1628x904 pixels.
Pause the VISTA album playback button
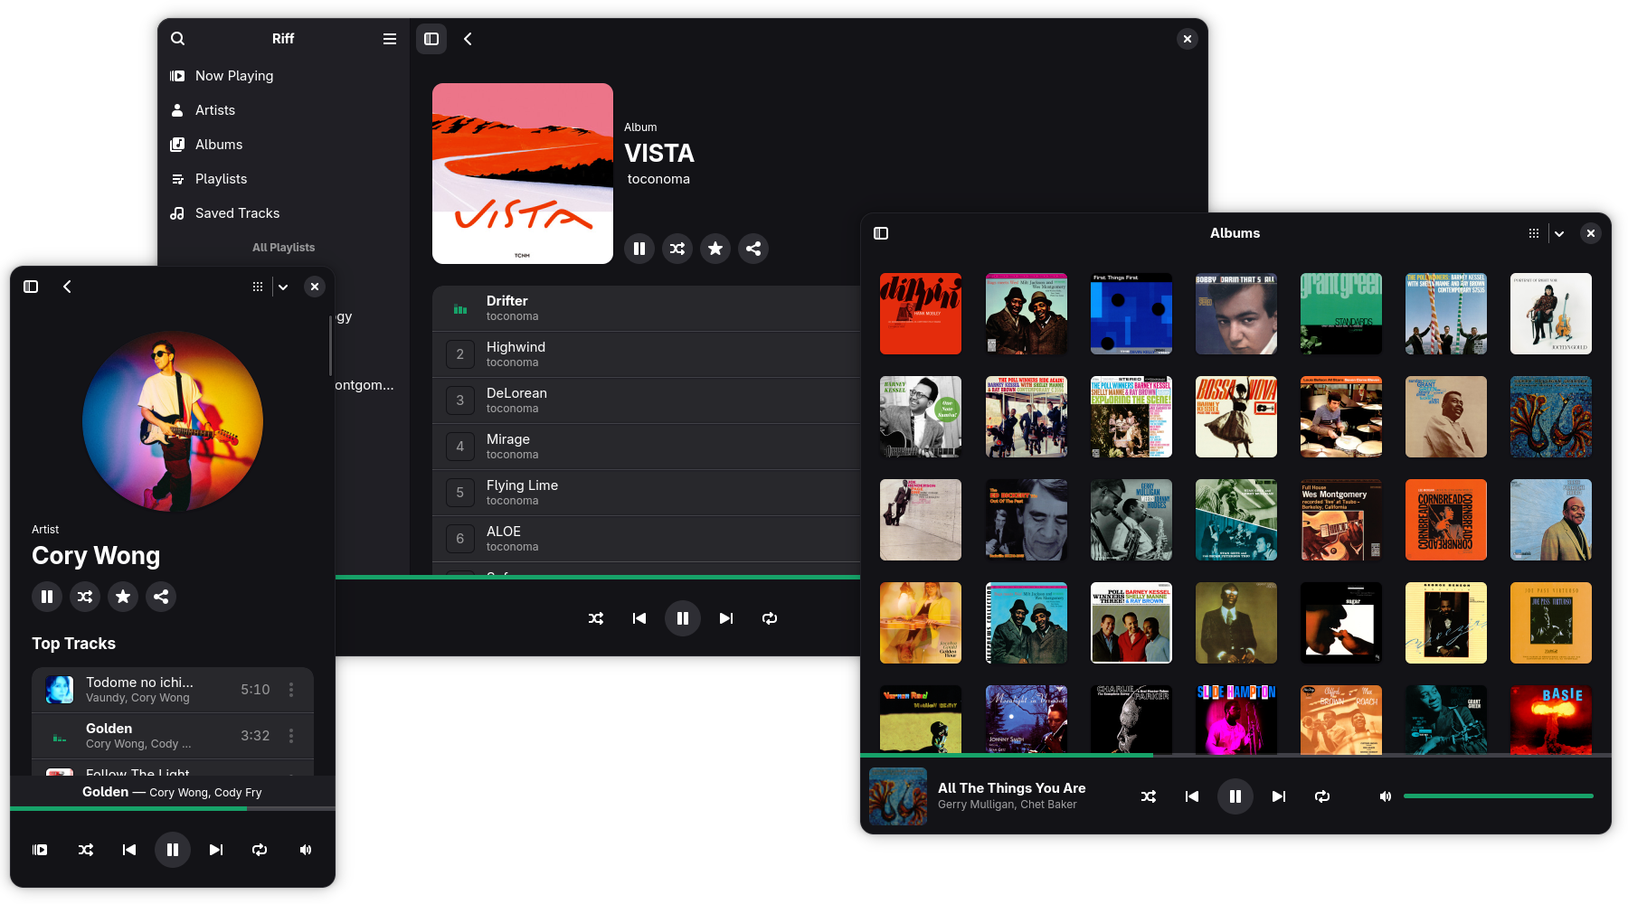pyautogui.click(x=639, y=249)
